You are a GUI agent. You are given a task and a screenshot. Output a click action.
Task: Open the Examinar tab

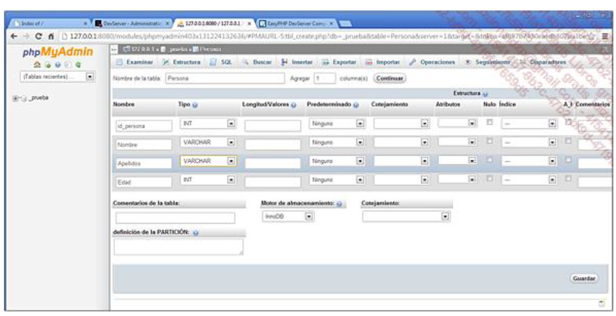(134, 62)
